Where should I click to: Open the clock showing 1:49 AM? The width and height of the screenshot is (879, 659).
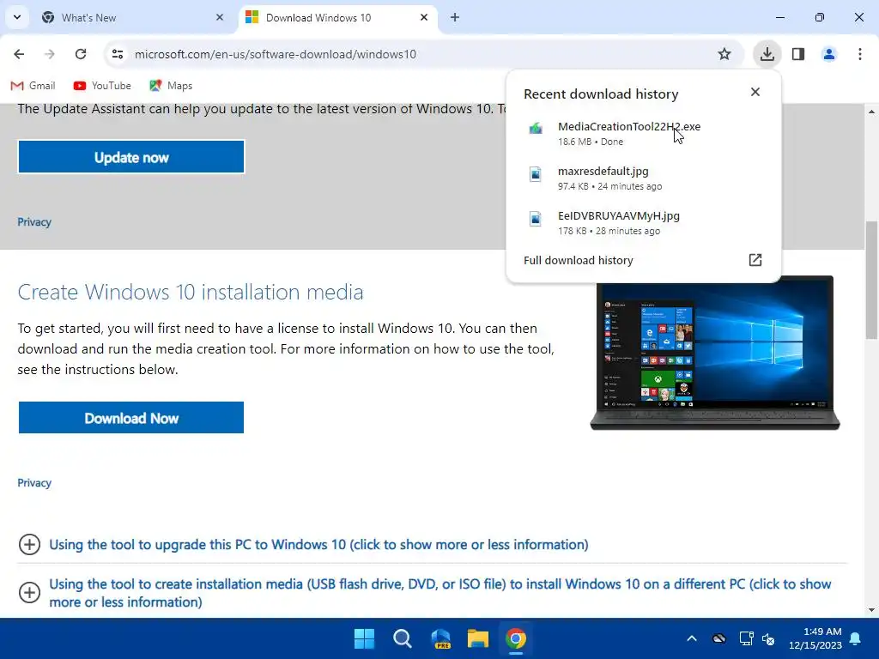pyautogui.click(x=815, y=638)
